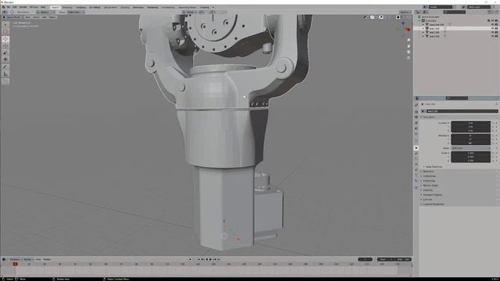Open Modifiers properties tab
Image resolution: width=500 pixels, height=281 pixels.
click(x=416, y=154)
